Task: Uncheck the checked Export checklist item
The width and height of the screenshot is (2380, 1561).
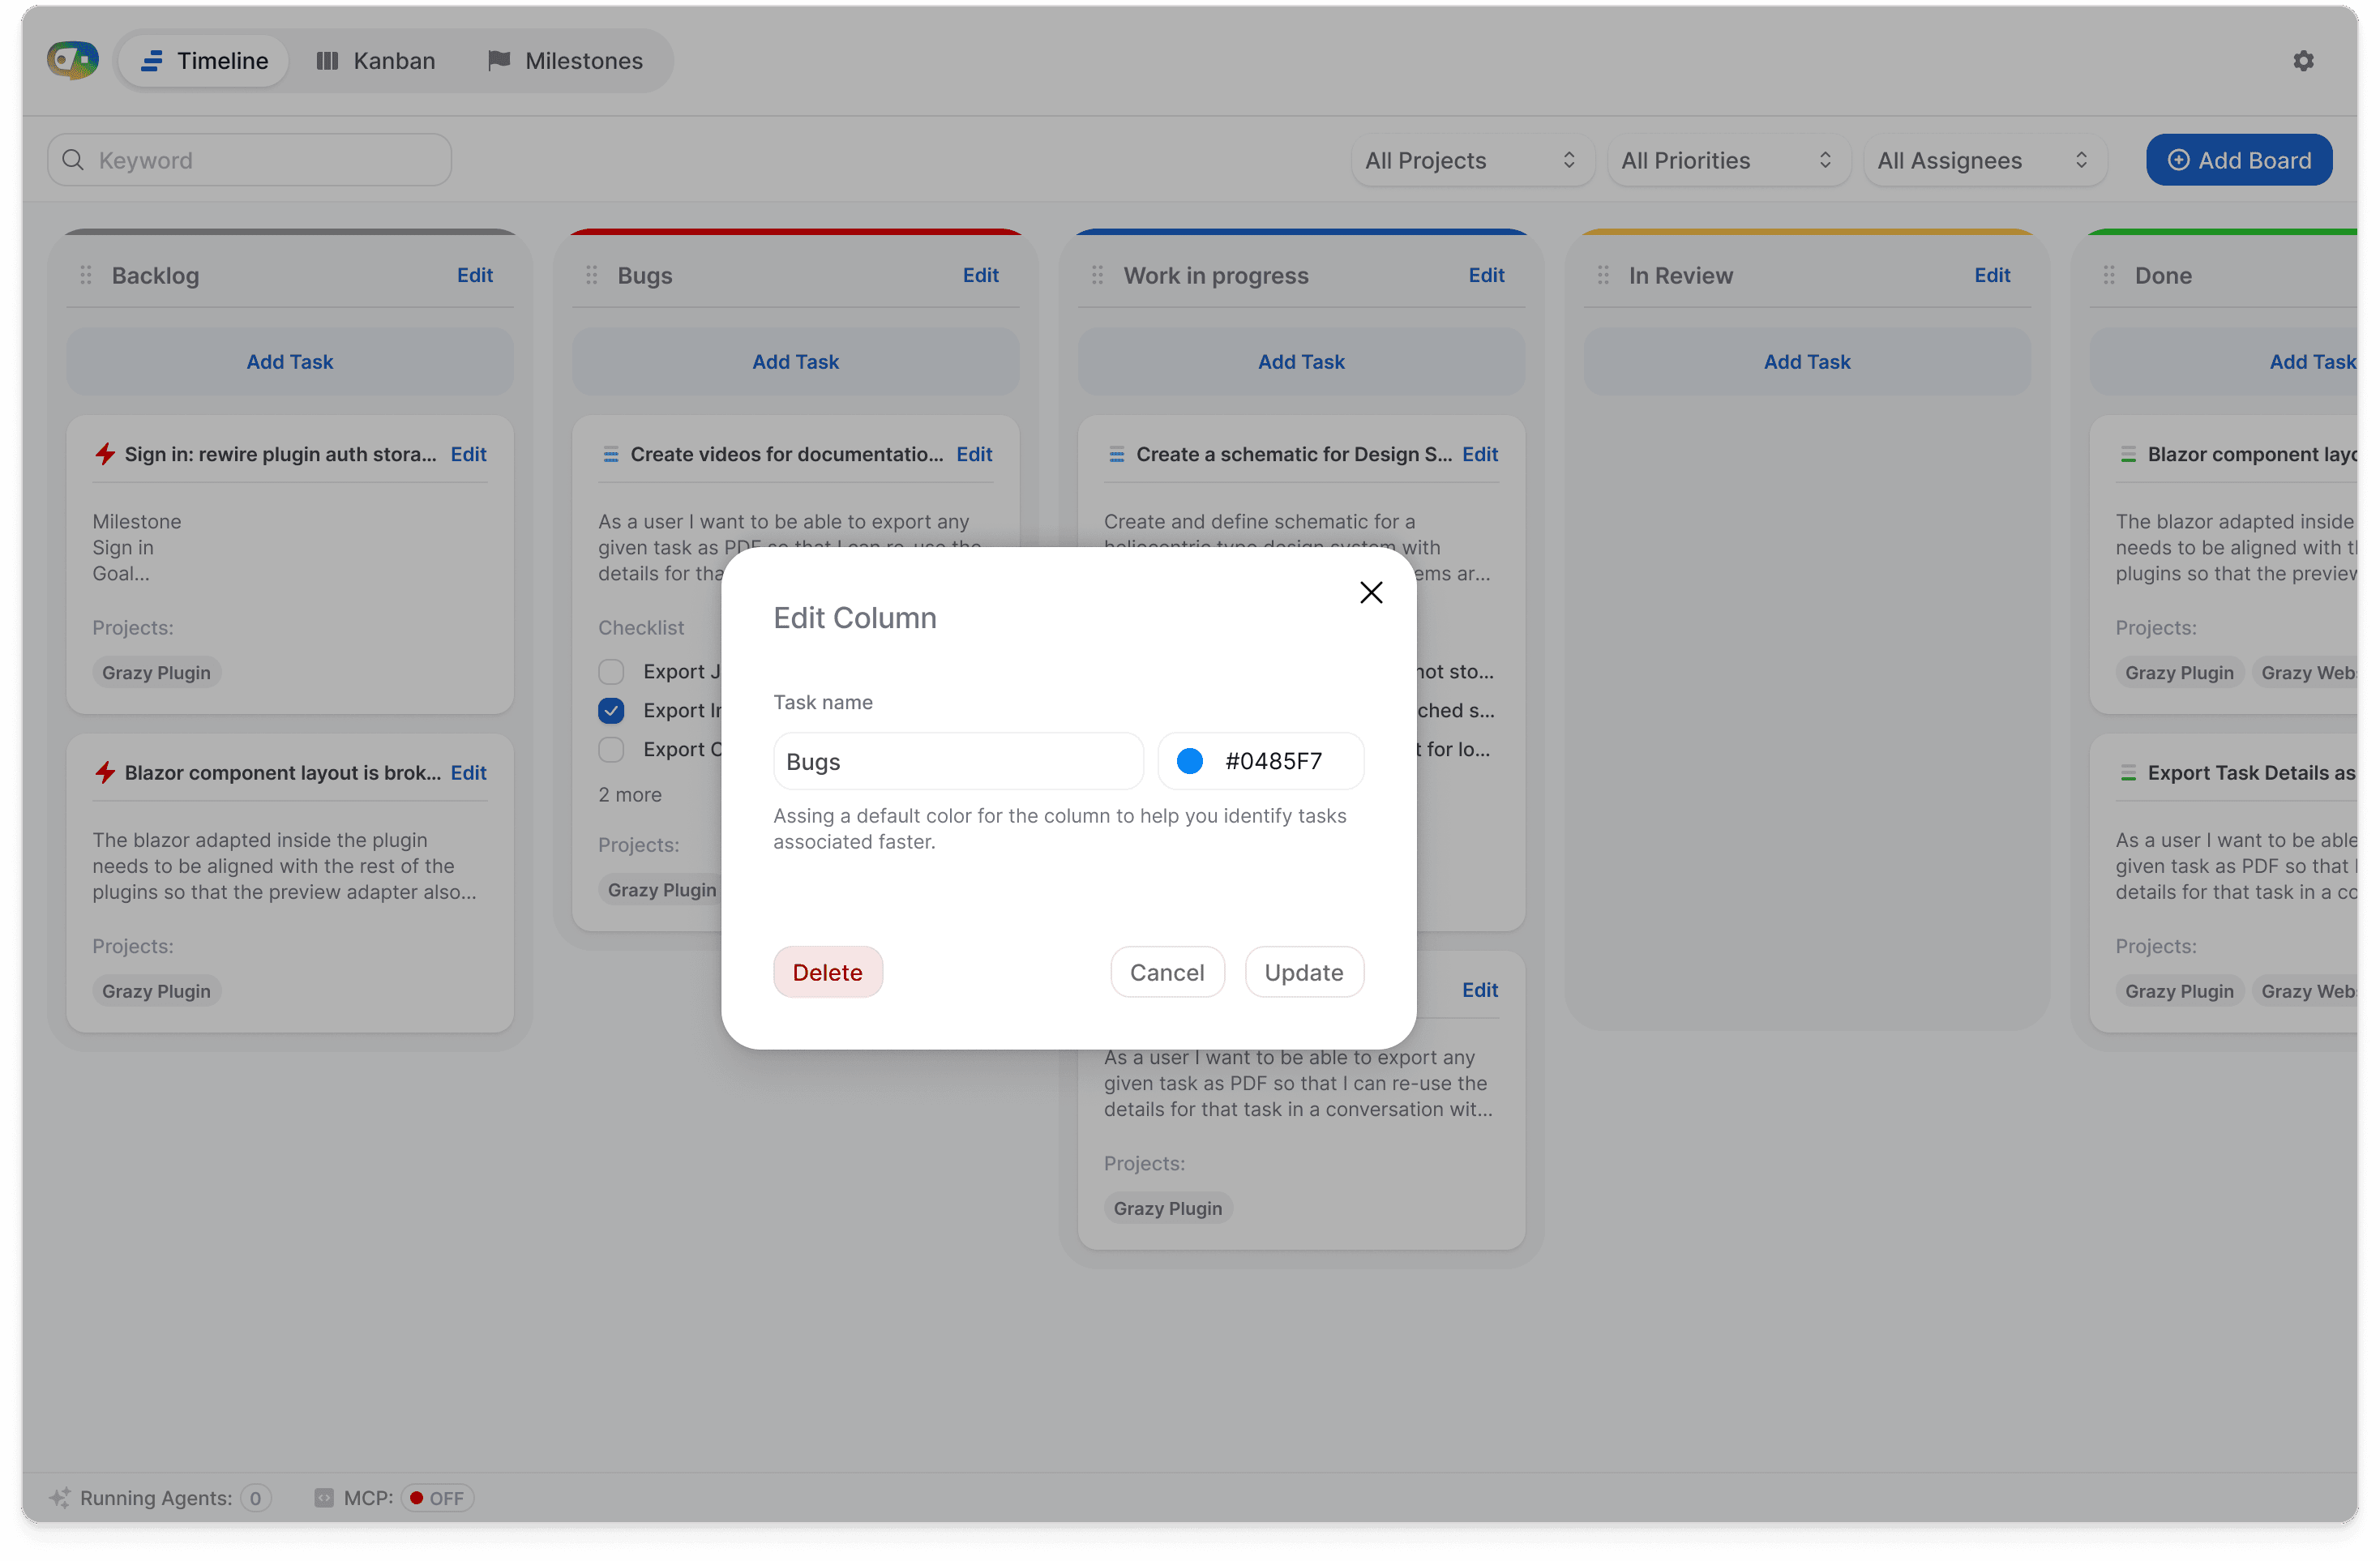Action: [x=611, y=711]
